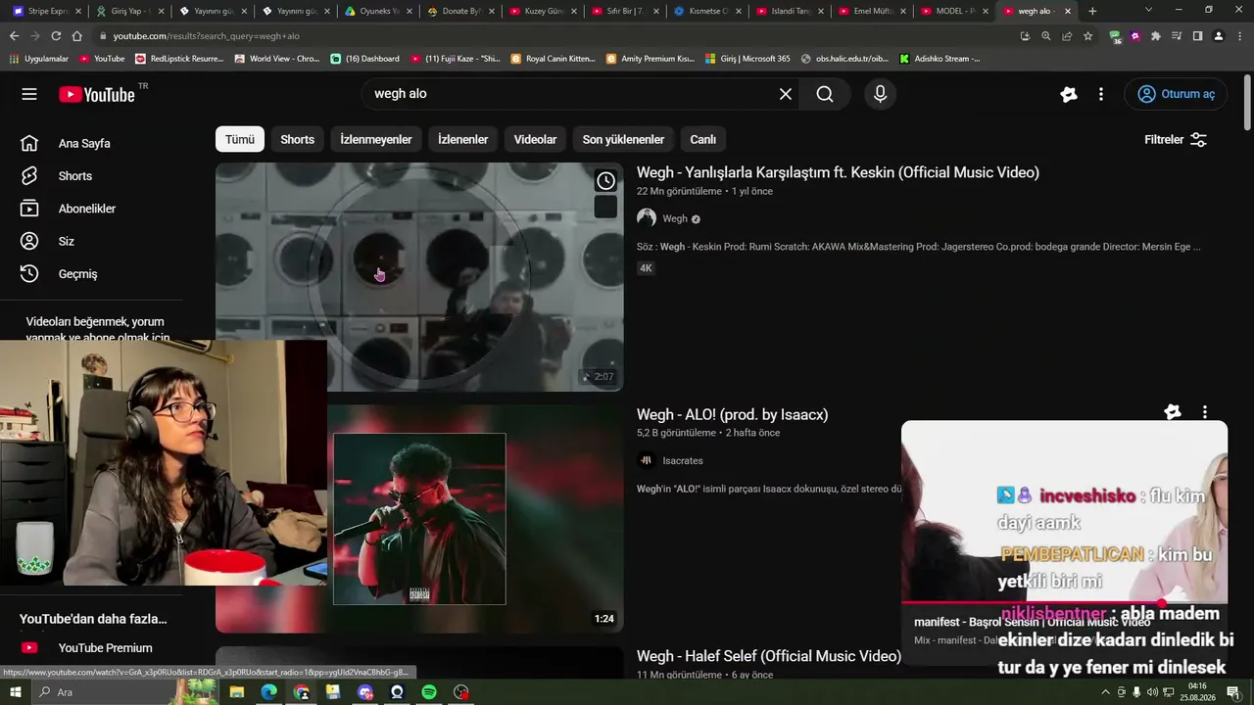Select the Shorts filter chip
This screenshot has width=1254, height=705.
click(x=298, y=139)
